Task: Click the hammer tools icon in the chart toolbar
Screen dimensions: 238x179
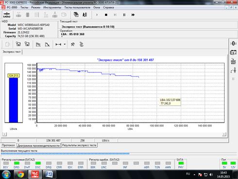Action: pos(73,44)
